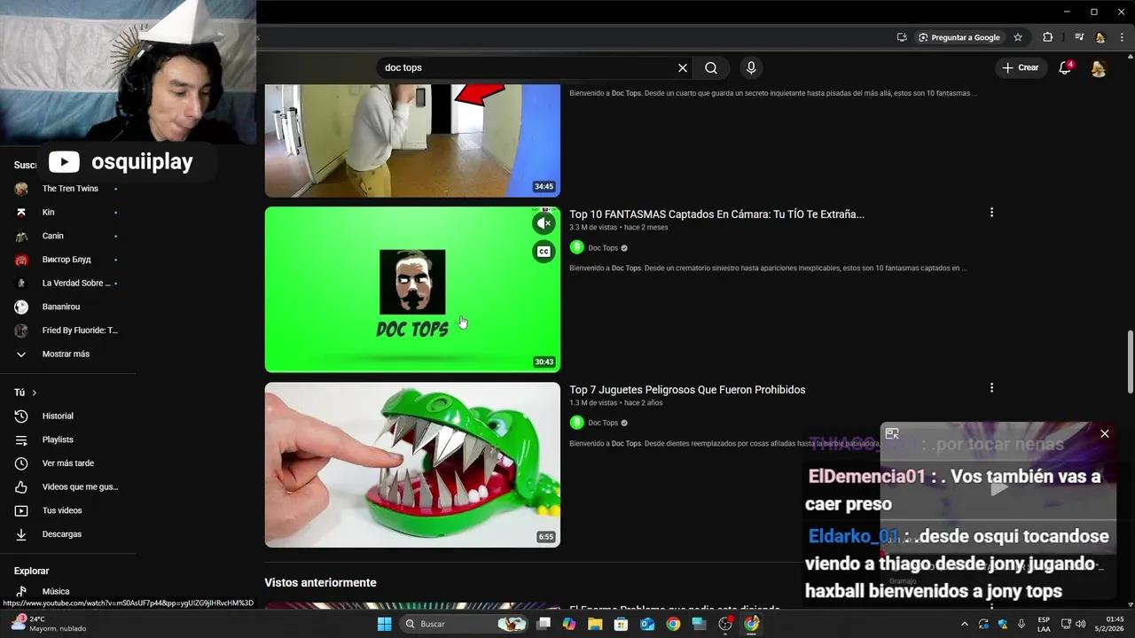Collapse the Tú section chevron

pos(36,392)
